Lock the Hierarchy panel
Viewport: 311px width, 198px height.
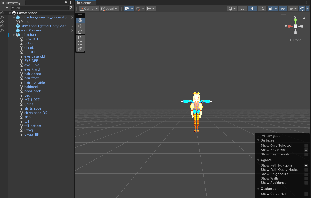[x=66, y=2]
